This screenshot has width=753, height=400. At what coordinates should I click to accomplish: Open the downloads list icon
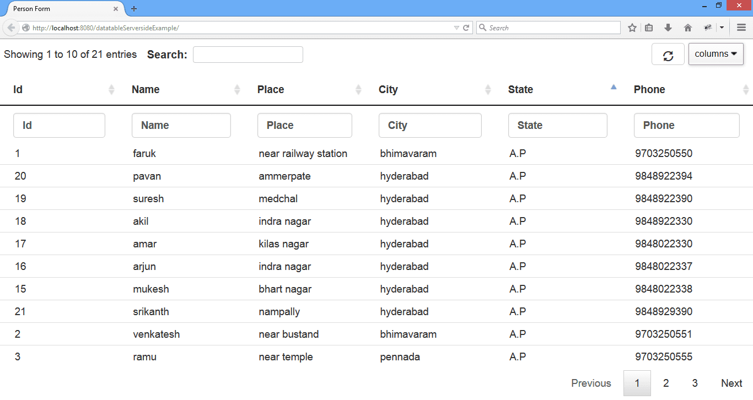click(x=668, y=27)
